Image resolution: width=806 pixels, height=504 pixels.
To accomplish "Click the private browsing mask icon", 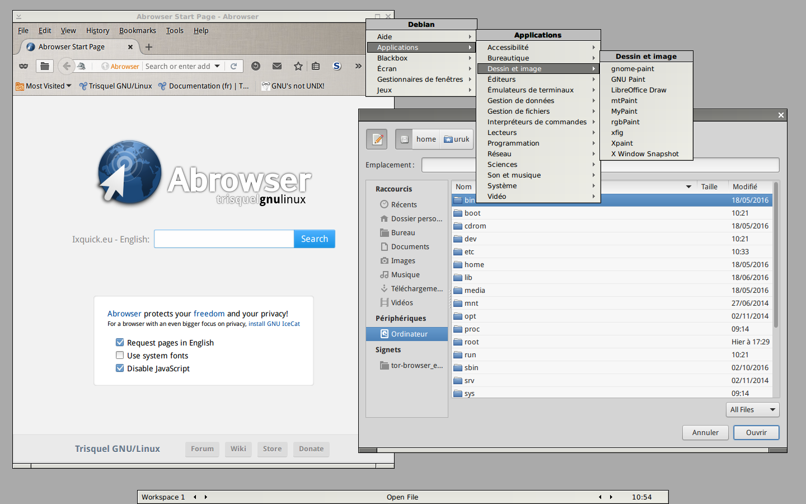I will pos(24,66).
